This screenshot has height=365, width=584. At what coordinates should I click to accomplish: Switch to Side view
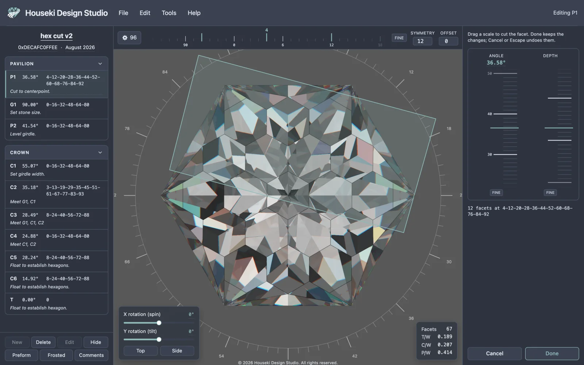click(x=177, y=351)
